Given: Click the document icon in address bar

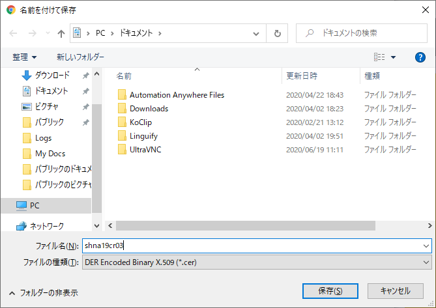Looking at the screenshot, I should click(77, 33).
